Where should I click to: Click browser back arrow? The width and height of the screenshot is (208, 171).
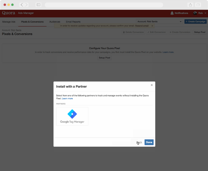(22, 5)
